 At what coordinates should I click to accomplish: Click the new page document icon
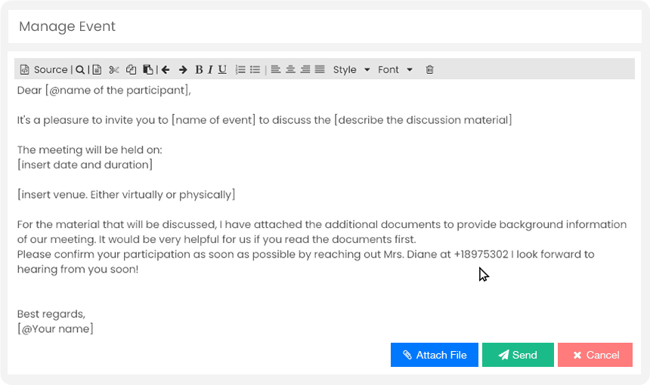[x=97, y=69]
